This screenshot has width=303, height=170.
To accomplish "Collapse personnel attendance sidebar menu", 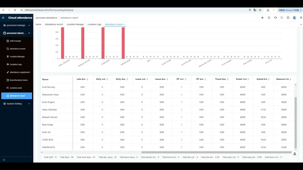I will 16,33.
